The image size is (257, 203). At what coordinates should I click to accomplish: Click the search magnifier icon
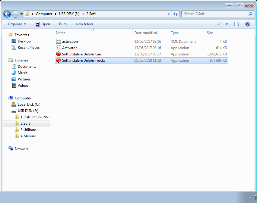click(250, 14)
